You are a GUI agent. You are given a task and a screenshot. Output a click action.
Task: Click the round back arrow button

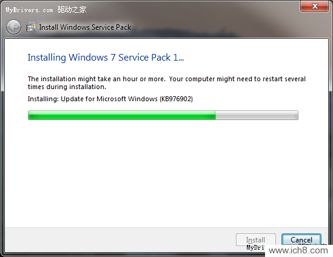(13, 27)
